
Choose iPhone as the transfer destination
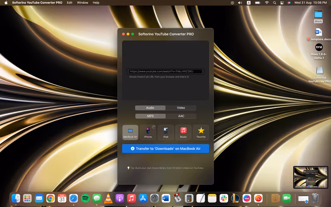(148, 132)
